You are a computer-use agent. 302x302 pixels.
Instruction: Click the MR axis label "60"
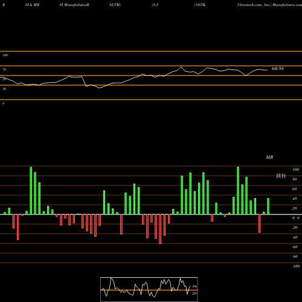(295, 189)
